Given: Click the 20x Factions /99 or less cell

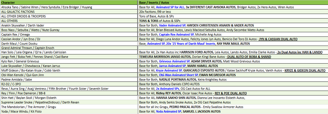Looking at the screenshot, I should (x=233, y=12).
